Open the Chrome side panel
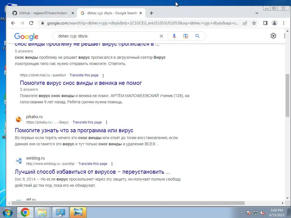Viewport: 291px width, 218px height. tap(265, 23)
